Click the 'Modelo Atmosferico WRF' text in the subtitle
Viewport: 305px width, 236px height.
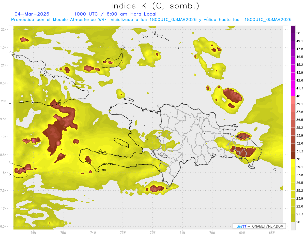pyautogui.click(x=79, y=20)
